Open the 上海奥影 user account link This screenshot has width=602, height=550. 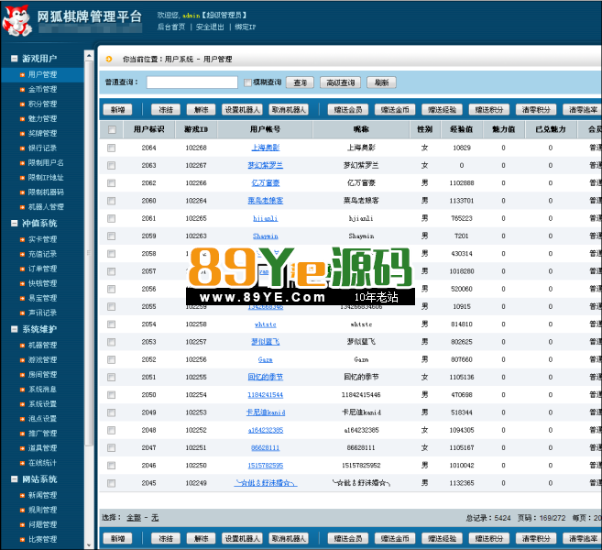coord(266,148)
